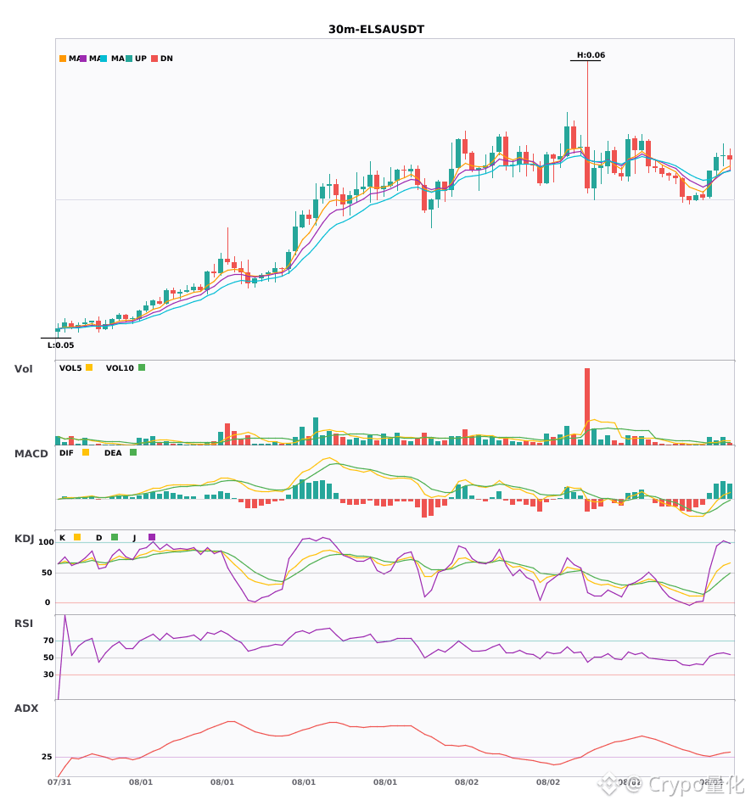
Task: Click the 0 level on KDJ axis
Action: coord(48,602)
